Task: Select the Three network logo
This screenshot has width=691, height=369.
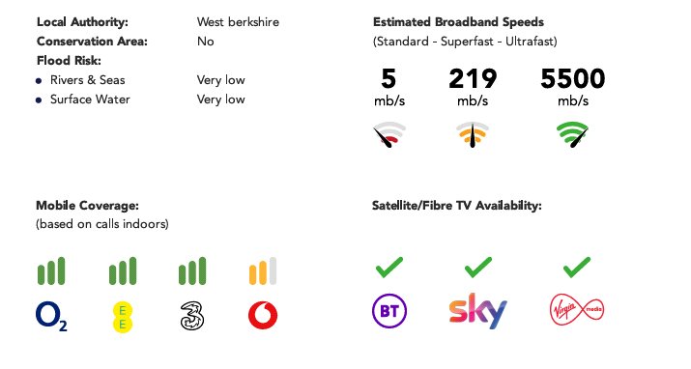Action: (x=192, y=315)
